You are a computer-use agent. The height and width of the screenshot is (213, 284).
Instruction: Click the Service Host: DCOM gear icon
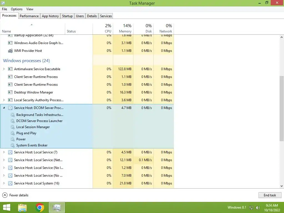tap(10, 108)
